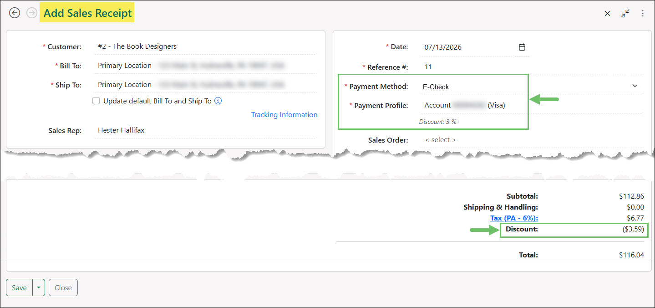
Task: Click the Close button
Action: coord(63,287)
